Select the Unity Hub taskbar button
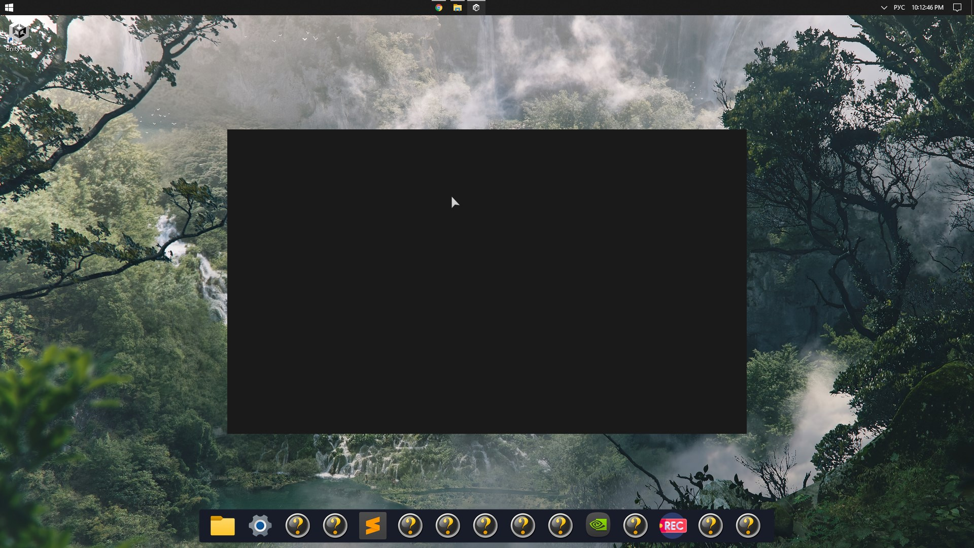The image size is (974, 548). click(476, 8)
